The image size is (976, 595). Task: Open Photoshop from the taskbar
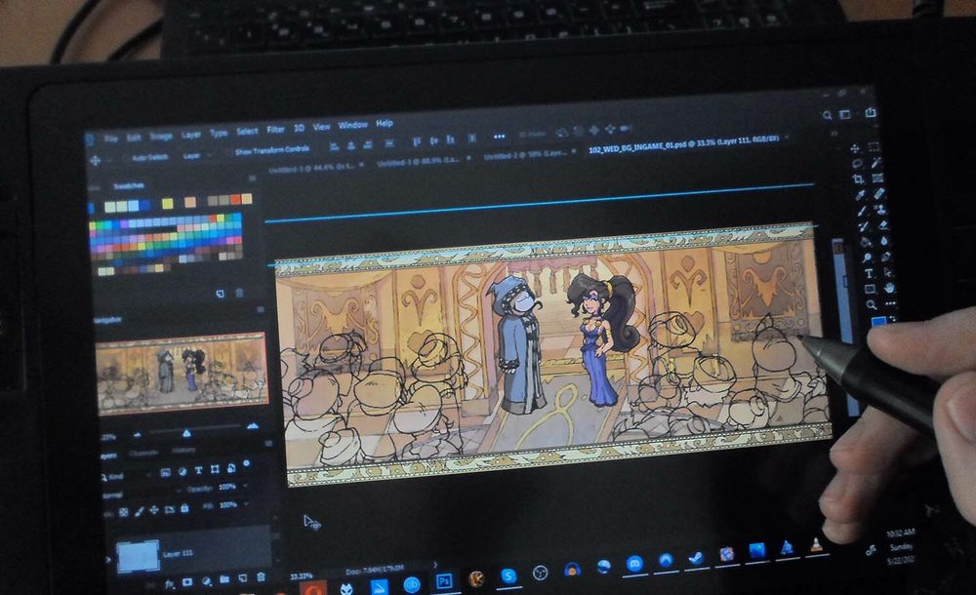pyautogui.click(x=444, y=580)
